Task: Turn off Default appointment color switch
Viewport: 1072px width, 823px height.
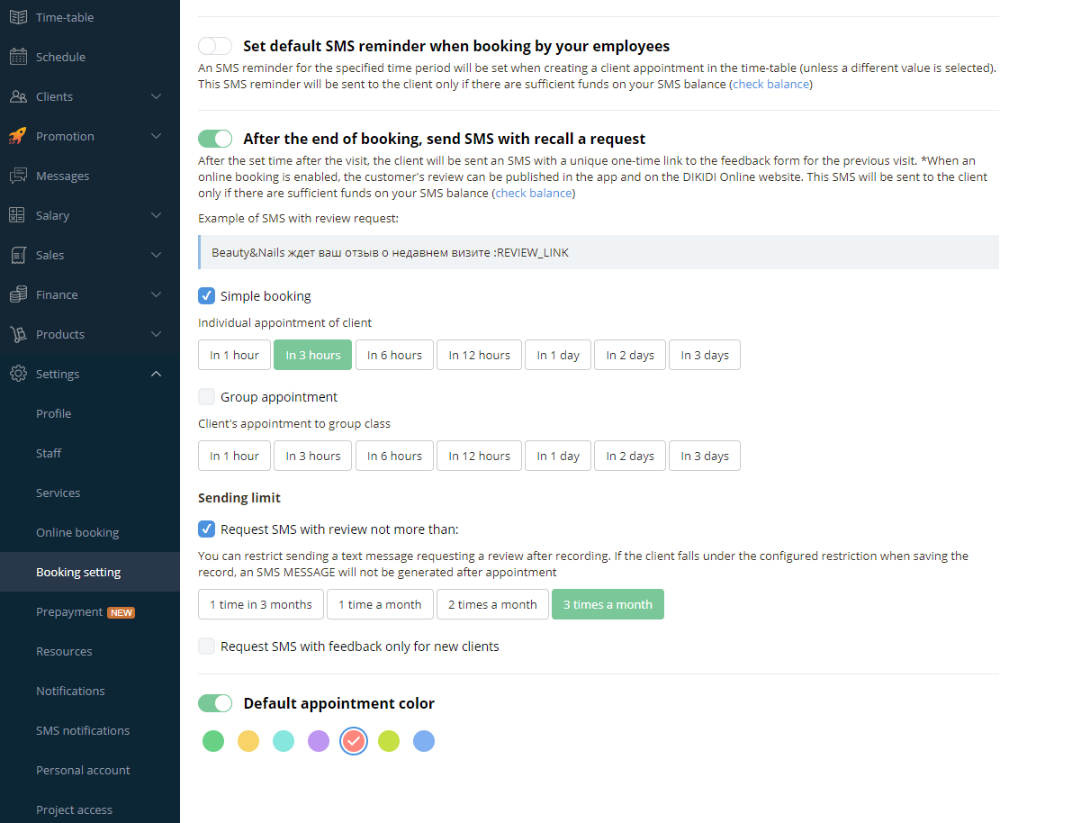Action: tap(215, 703)
